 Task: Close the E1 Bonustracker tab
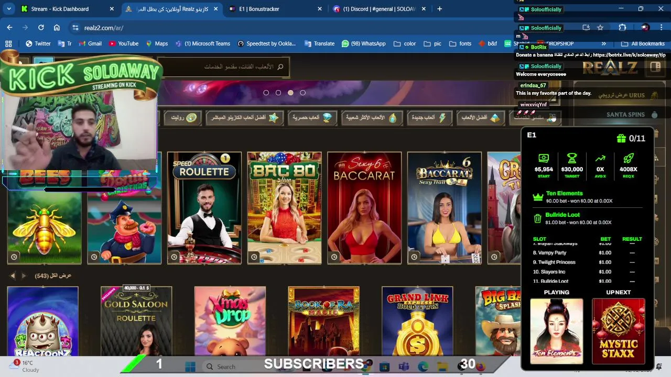point(321,9)
